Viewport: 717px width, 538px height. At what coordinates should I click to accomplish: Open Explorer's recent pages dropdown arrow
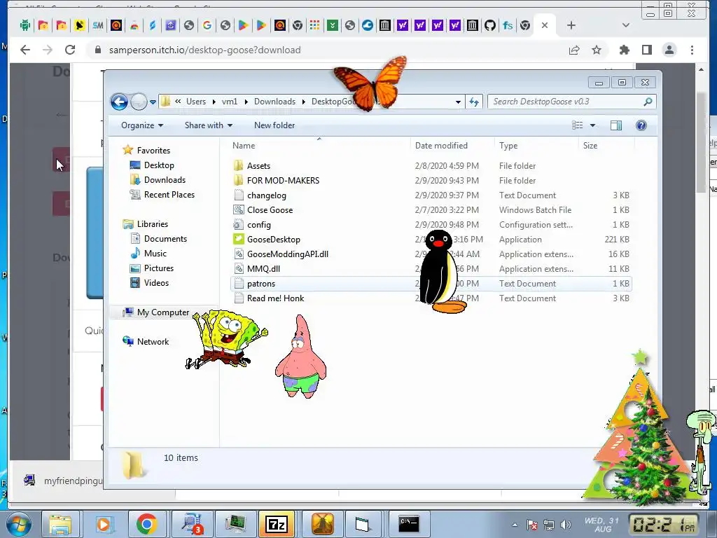[x=153, y=102]
